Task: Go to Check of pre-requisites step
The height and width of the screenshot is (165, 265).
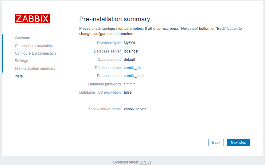Action: click(34, 46)
